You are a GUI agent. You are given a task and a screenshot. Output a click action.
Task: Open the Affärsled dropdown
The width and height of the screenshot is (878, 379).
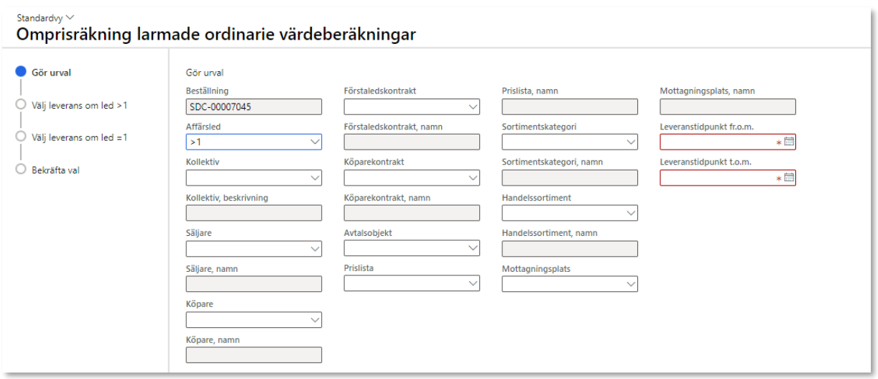pyautogui.click(x=315, y=142)
